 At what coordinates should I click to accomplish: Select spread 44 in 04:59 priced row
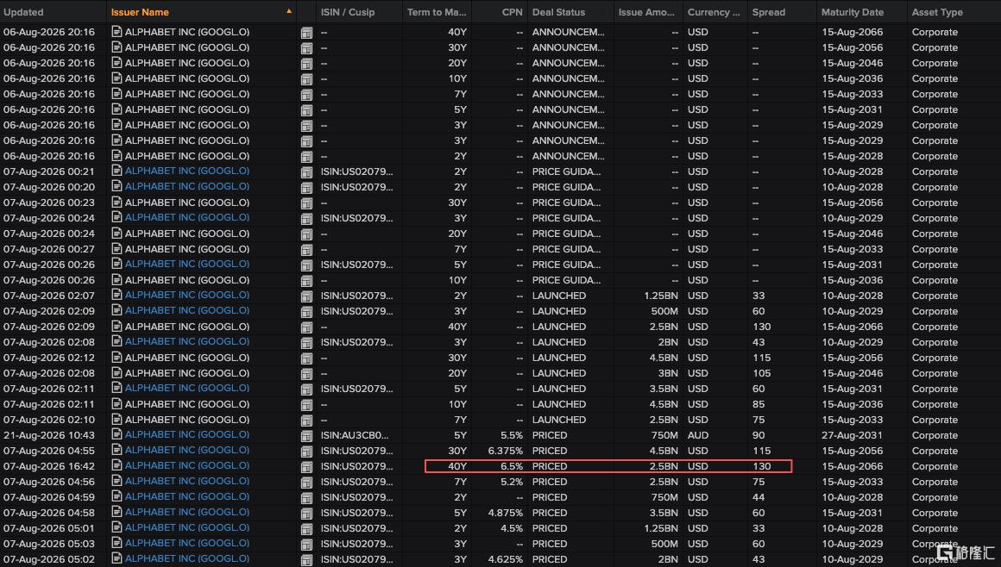pyautogui.click(x=759, y=497)
